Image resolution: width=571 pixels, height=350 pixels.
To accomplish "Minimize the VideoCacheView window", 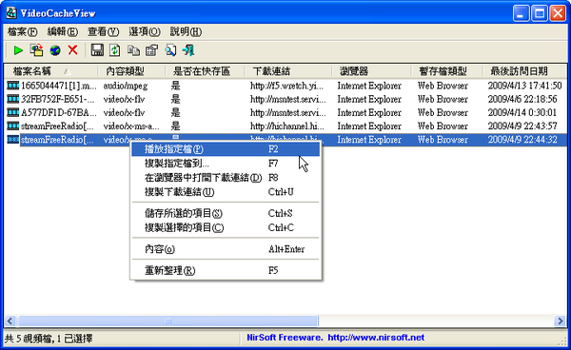I will tap(521, 14).
